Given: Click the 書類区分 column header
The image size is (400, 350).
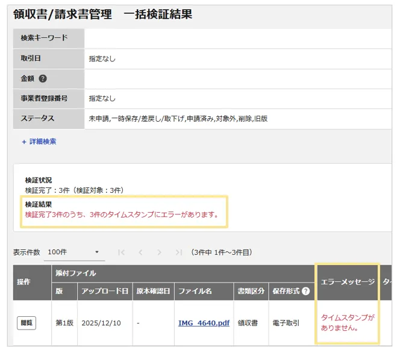Looking at the screenshot, I should click(x=249, y=292).
